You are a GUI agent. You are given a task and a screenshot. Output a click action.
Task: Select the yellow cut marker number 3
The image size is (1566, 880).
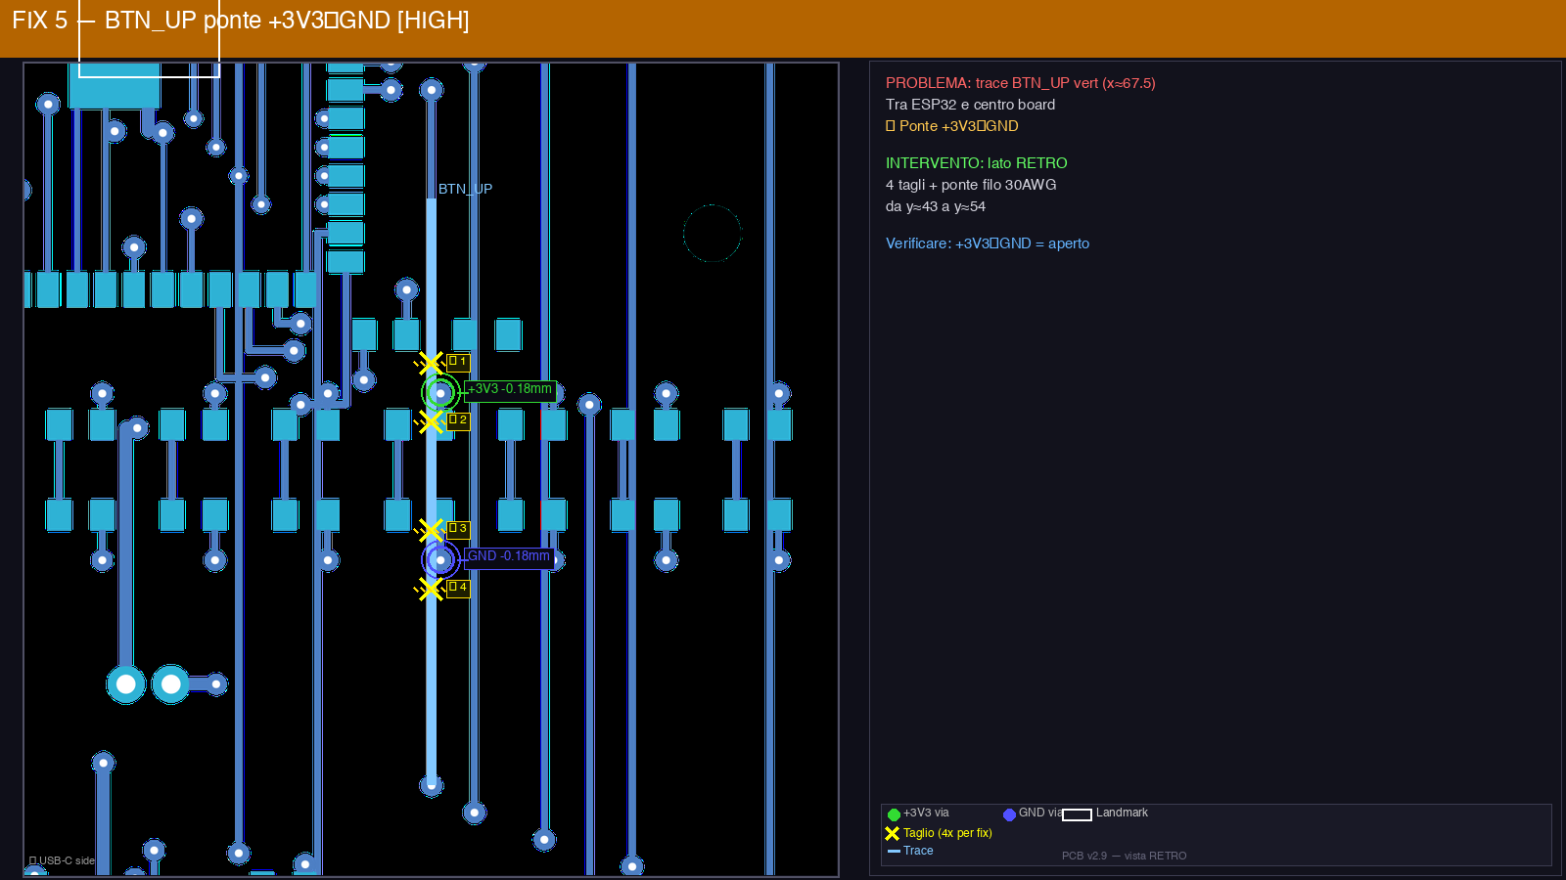coord(431,531)
